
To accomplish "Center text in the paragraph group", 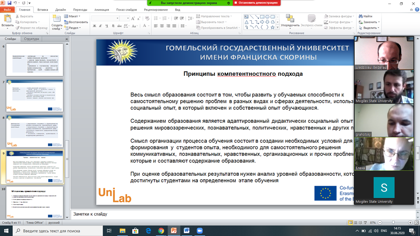I will click(x=162, y=26).
